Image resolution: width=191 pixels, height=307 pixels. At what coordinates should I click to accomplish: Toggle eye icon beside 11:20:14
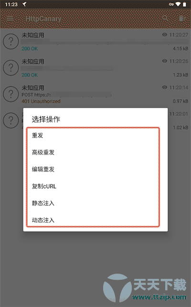[x=165, y=87]
